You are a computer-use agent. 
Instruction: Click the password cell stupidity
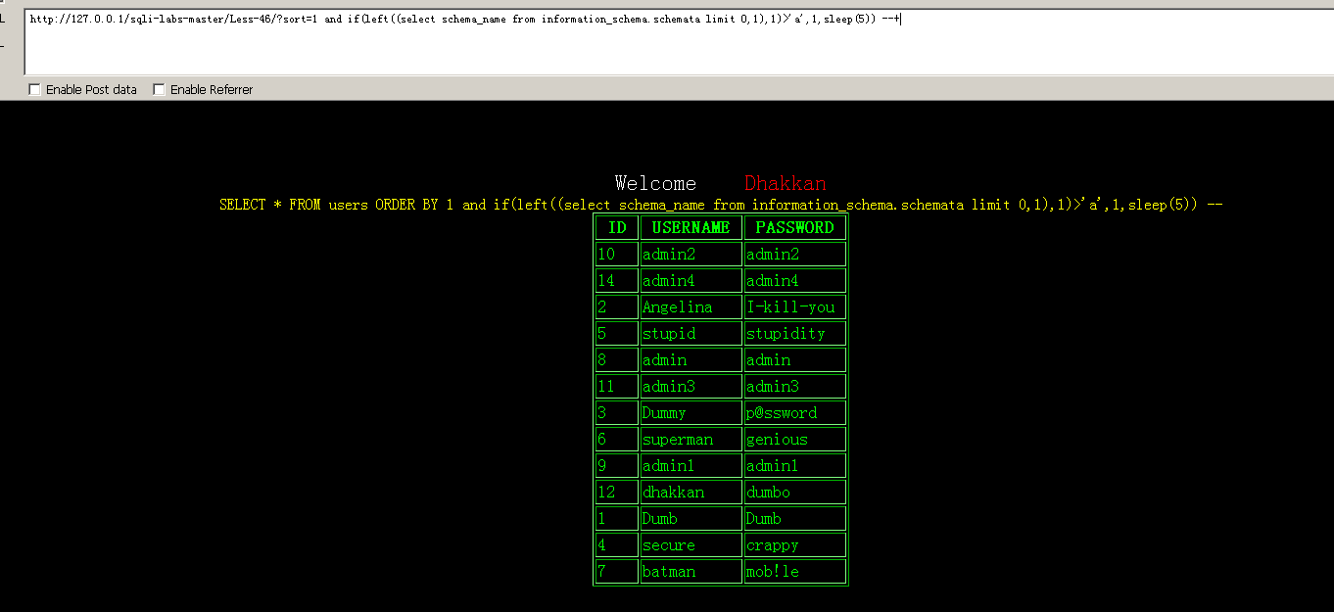[795, 333]
